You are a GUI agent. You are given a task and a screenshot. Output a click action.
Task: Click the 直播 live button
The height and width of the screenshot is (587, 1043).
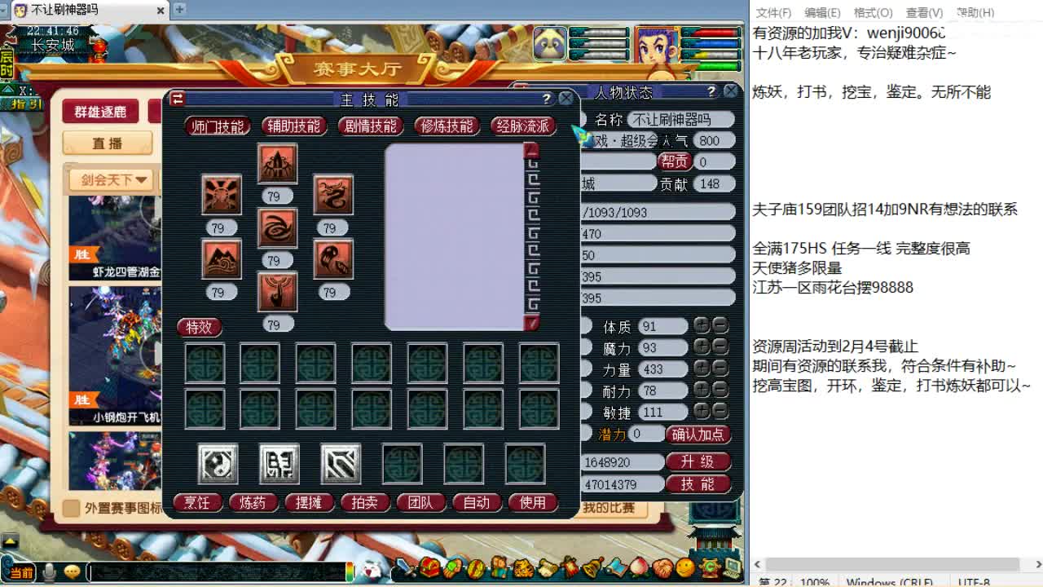[x=107, y=143]
